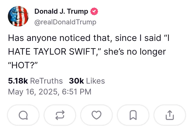Open the share options icon
Screen dimensions: 193x135
[x=170, y=115]
